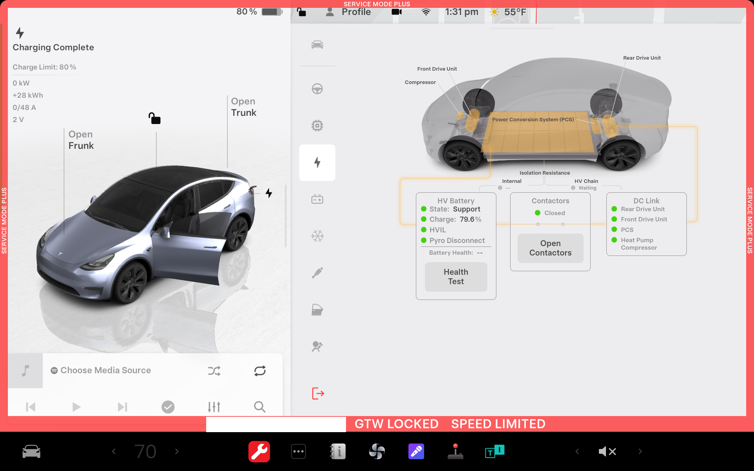Open the media equalizer sliders
The height and width of the screenshot is (471, 754).
pos(214,407)
